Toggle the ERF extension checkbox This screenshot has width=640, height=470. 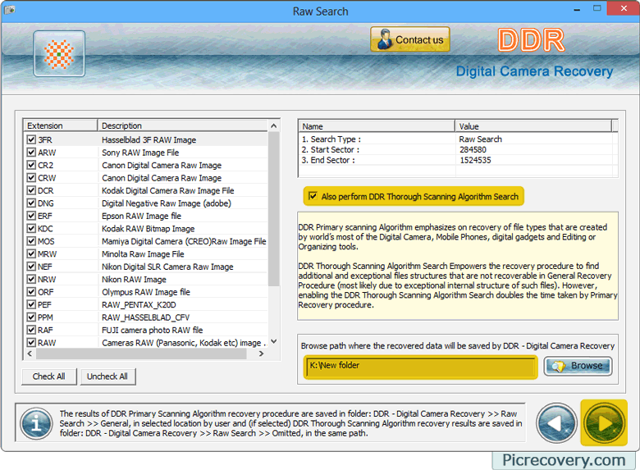pos(31,216)
